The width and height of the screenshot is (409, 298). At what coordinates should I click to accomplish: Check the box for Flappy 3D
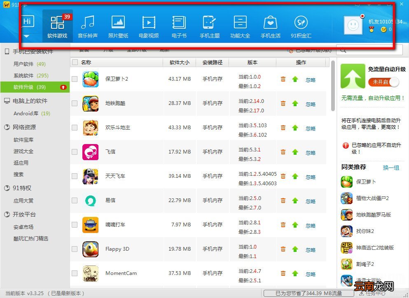pos(75,249)
